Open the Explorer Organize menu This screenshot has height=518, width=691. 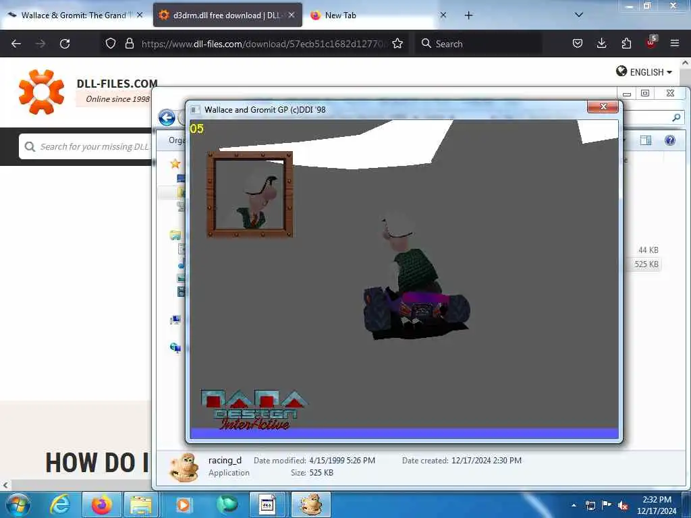[x=177, y=140]
